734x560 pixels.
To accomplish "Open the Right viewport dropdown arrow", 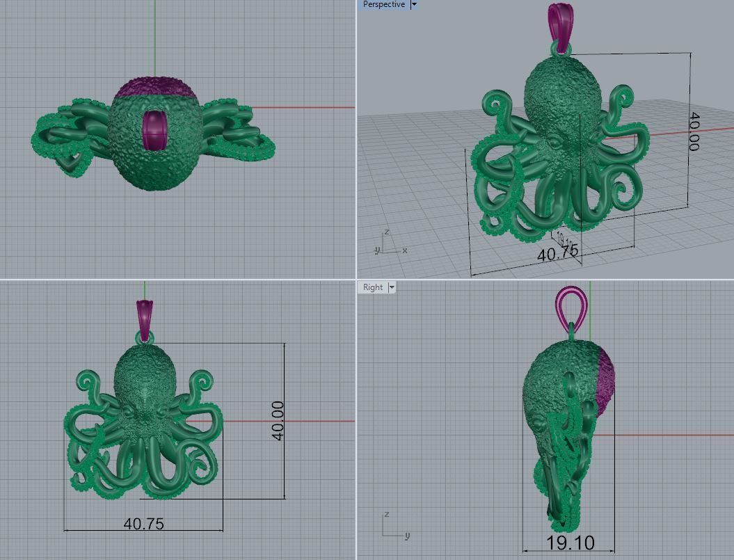I will coord(392,287).
